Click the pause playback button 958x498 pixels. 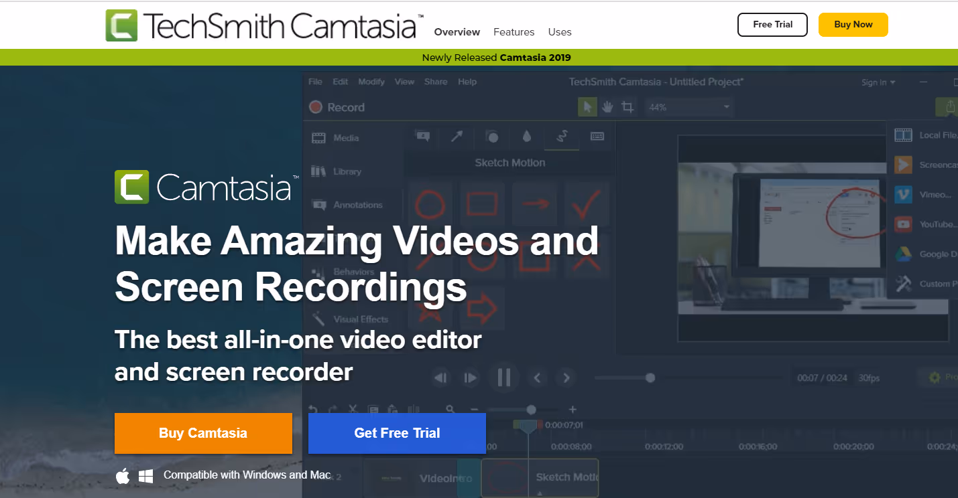(x=504, y=378)
